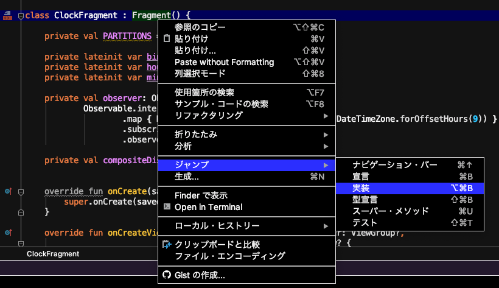Toggle 列選択モード menu entry
This screenshot has height=288, width=499.
click(246, 73)
